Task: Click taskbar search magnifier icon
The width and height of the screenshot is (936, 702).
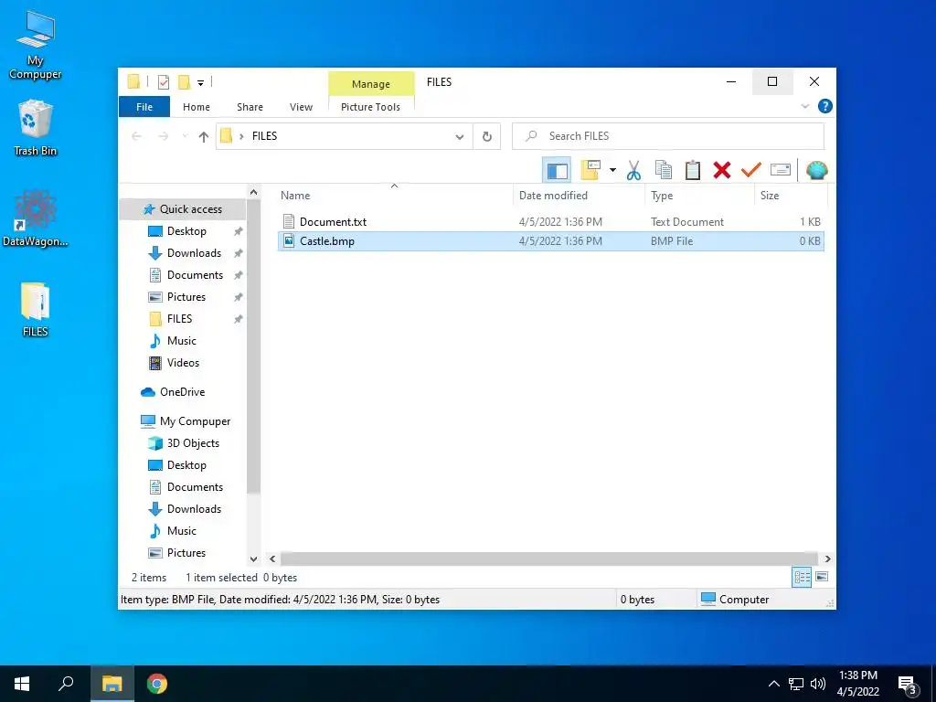Action: (66, 684)
